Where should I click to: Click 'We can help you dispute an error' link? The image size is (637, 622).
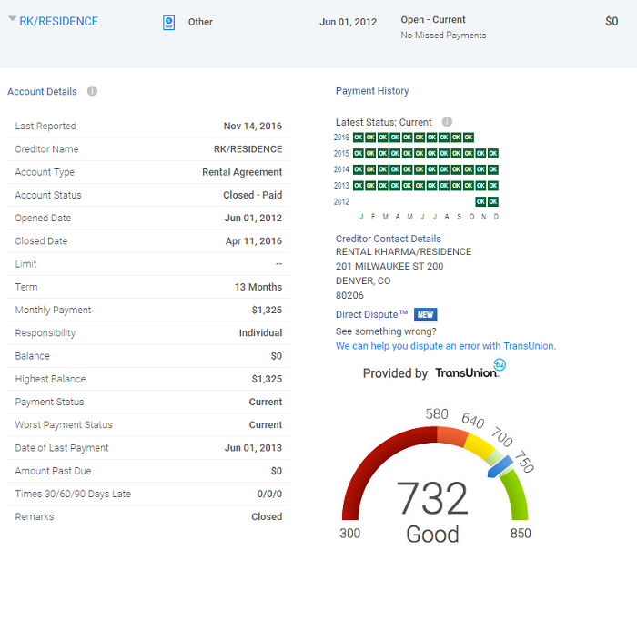445,346
